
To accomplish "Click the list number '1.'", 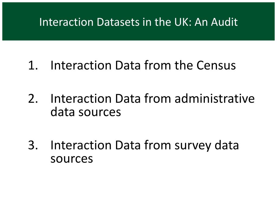I will pos(33,66).
